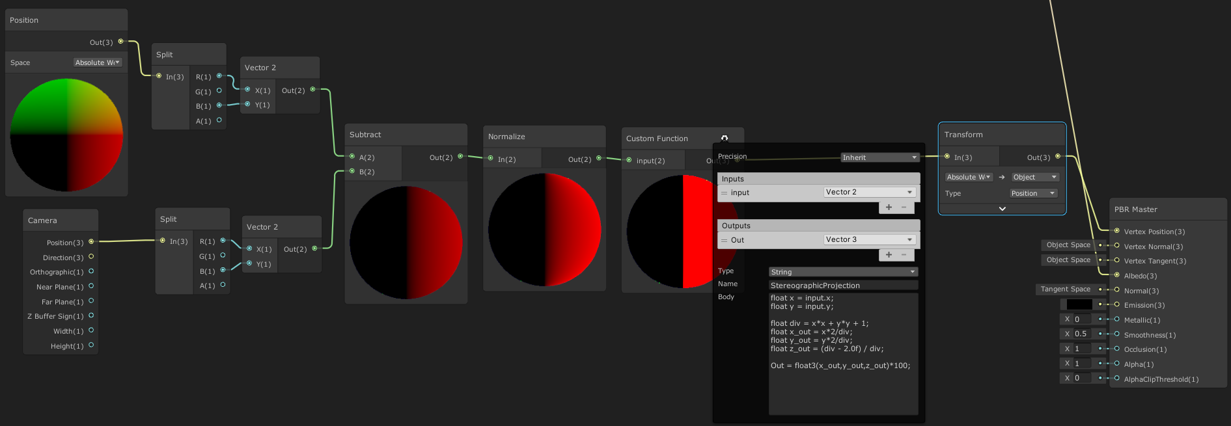Select the Custom Function node title
1231x426 pixels.
click(x=657, y=139)
